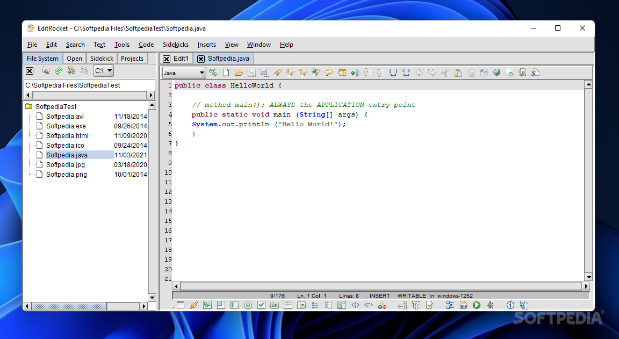This screenshot has height=339, width=619.
Task: Open the Sidekicks menu
Action: 176,45
